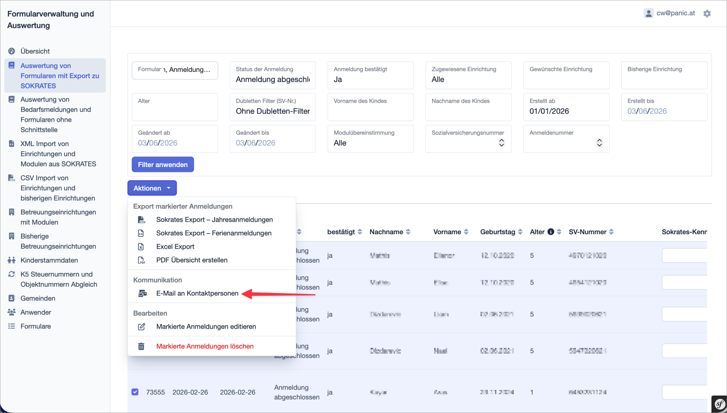727x413 pixels.
Task: Click the PDF Übersicht erstellen icon
Action: (141, 260)
